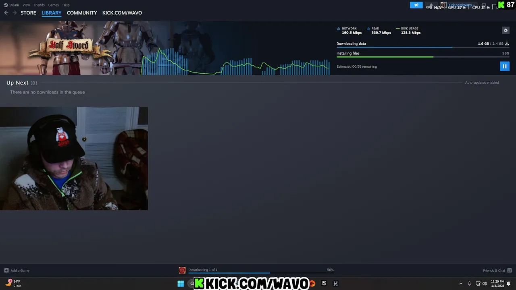
Task: Click the PEAK 339.7 Mbps stat
Action: point(379,31)
